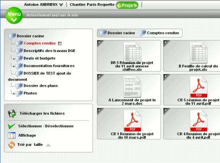Toggle sort order triangle beside Trié par taille

point(48,145)
